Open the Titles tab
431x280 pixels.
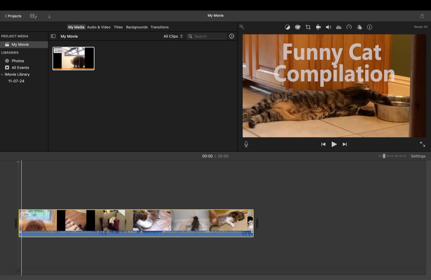tap(118, 27)
